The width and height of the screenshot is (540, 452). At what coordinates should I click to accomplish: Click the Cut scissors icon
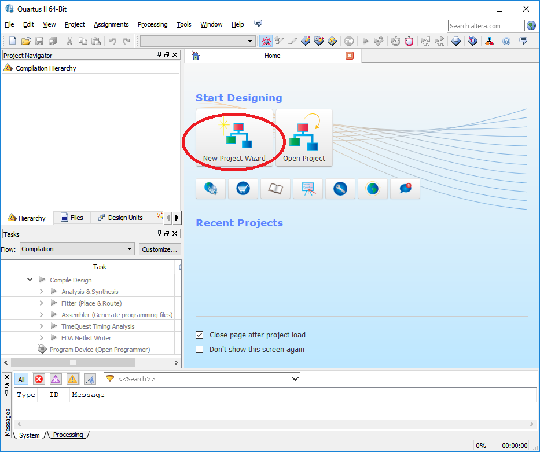[69, 41]
